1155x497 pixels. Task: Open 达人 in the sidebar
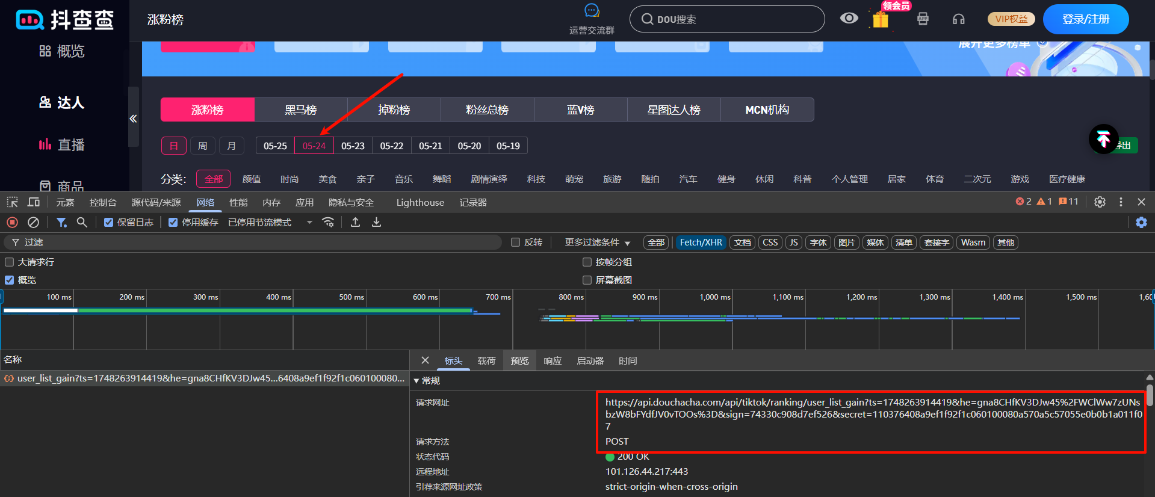(x=62, y=103)
